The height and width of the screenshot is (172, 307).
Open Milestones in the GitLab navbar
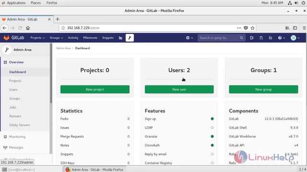coord(90,38)
